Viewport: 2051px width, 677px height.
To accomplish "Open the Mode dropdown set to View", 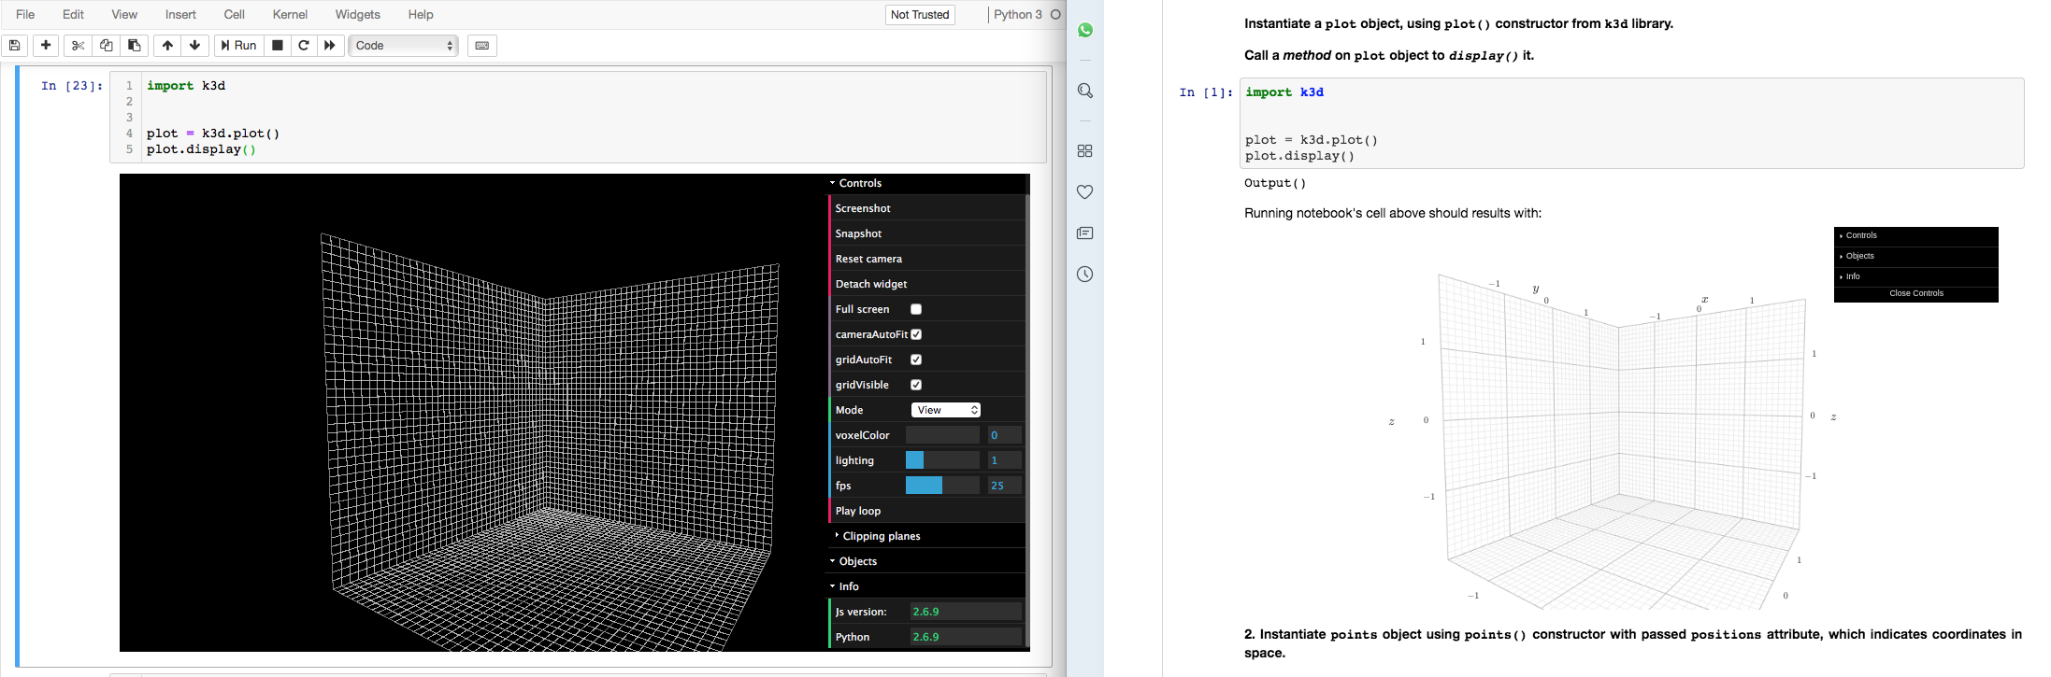I will click(946, 410).
